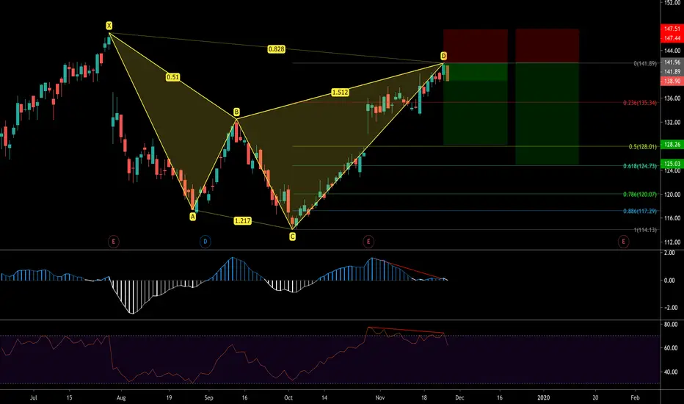Click the 80.00 oscillator scale value
Image resolution: width=684 pixels, height=404 pixels.
[671, 325]
